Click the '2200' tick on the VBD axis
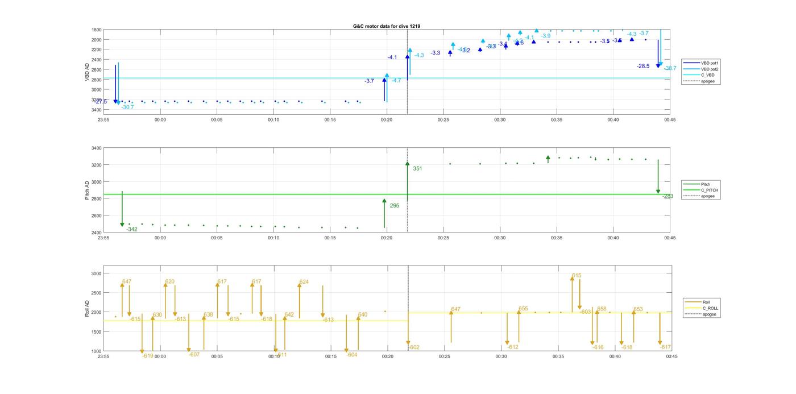Viewport: 796px width, 394px height. (97, 49)
